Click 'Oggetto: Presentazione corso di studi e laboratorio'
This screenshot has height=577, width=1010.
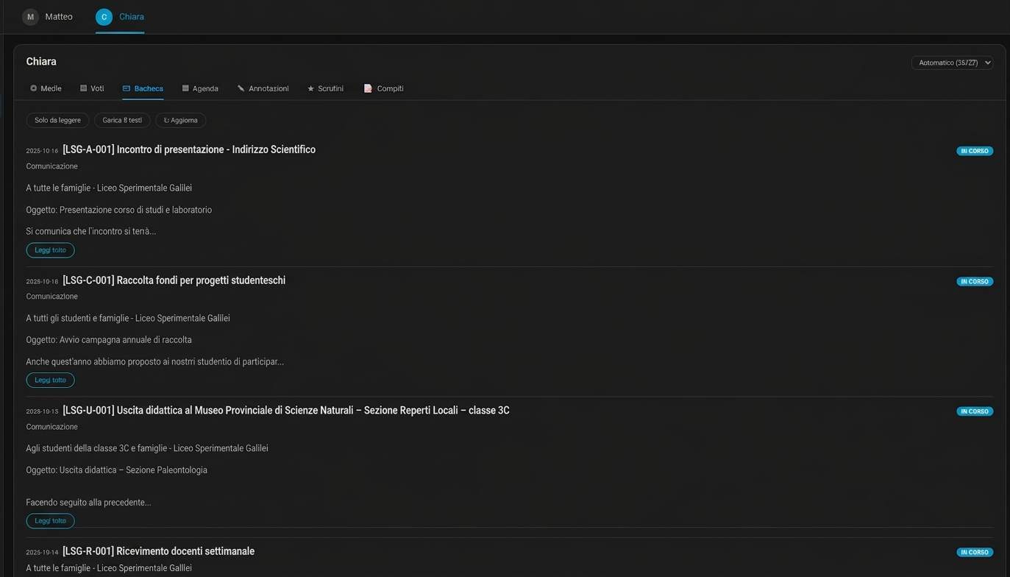[119, 210]
